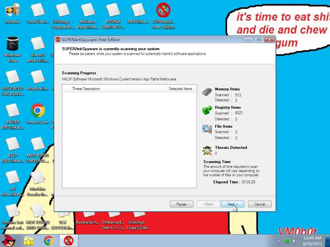Click the Registry Items green cubes icon
Image resolution: width=330 pixels, height=247 pixels.
207,110
